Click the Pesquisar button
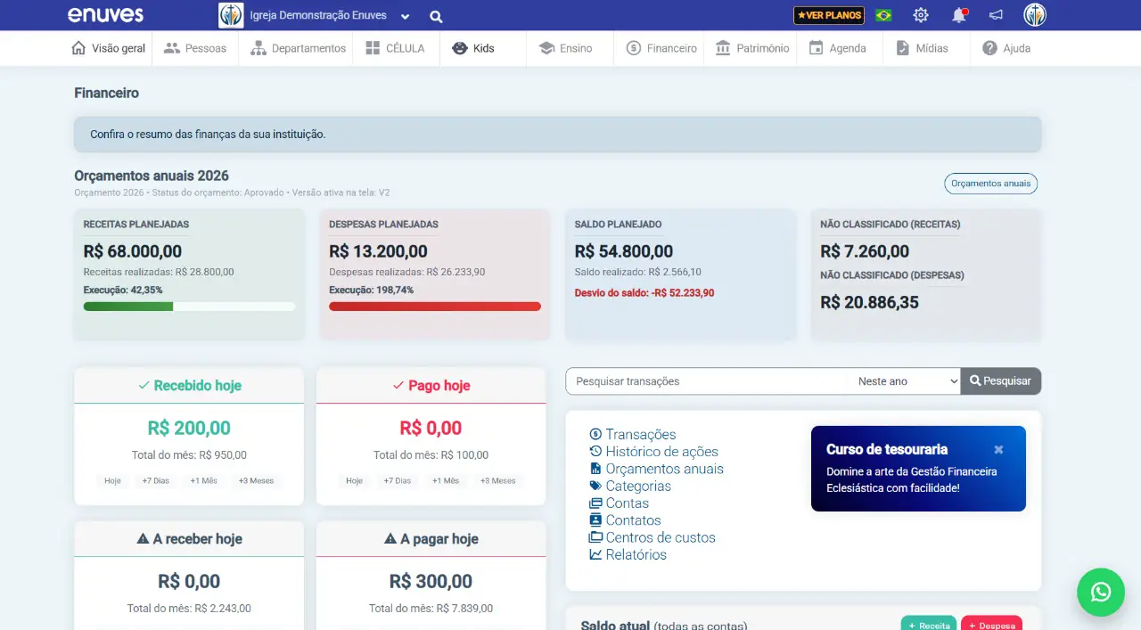1141x630 pixels. pos(1000,381)
